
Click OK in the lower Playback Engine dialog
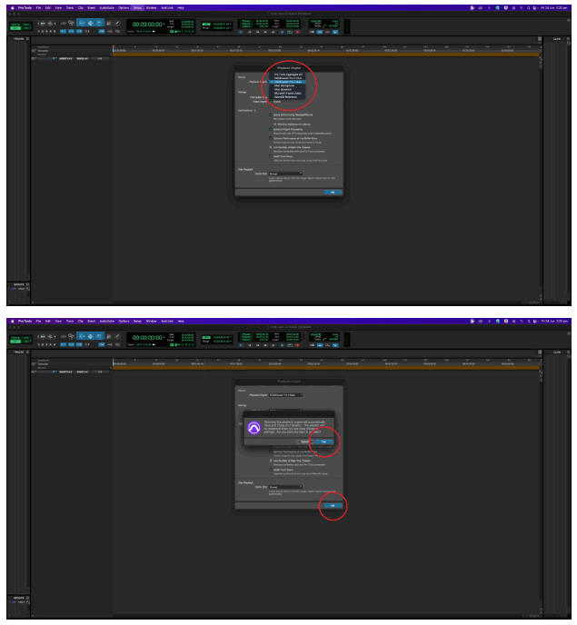tap(333, 505)
